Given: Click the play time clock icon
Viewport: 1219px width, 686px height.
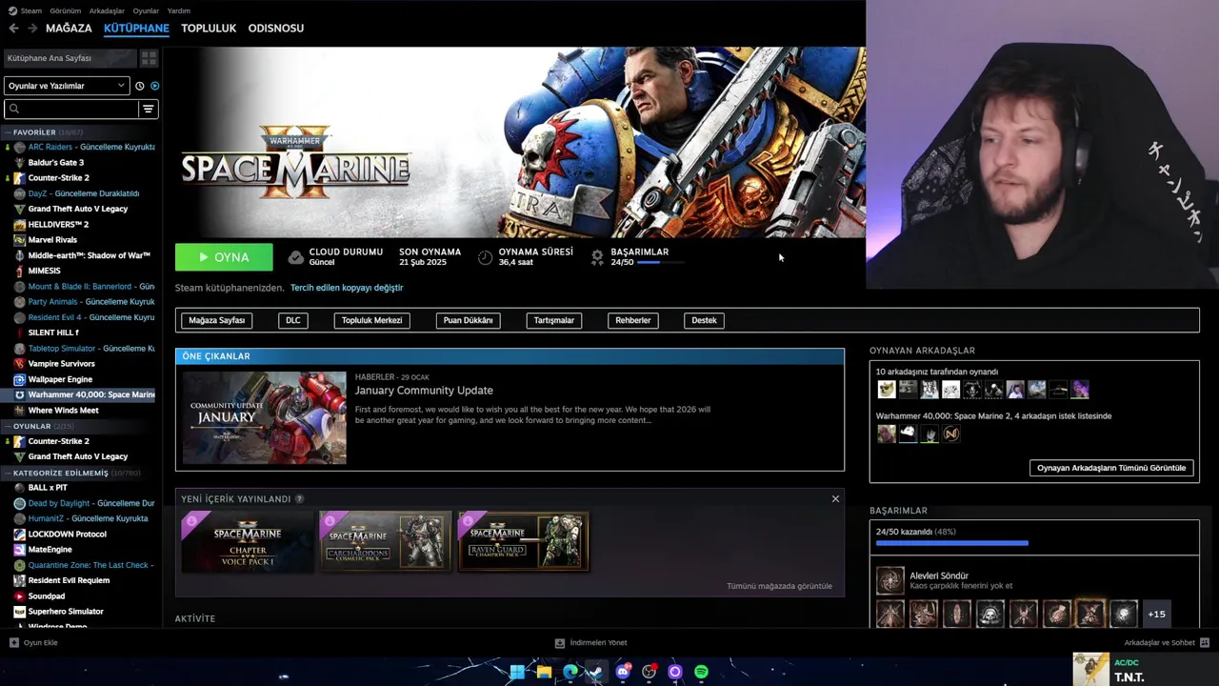Looking at the screenshot, I should pos(485,257).
